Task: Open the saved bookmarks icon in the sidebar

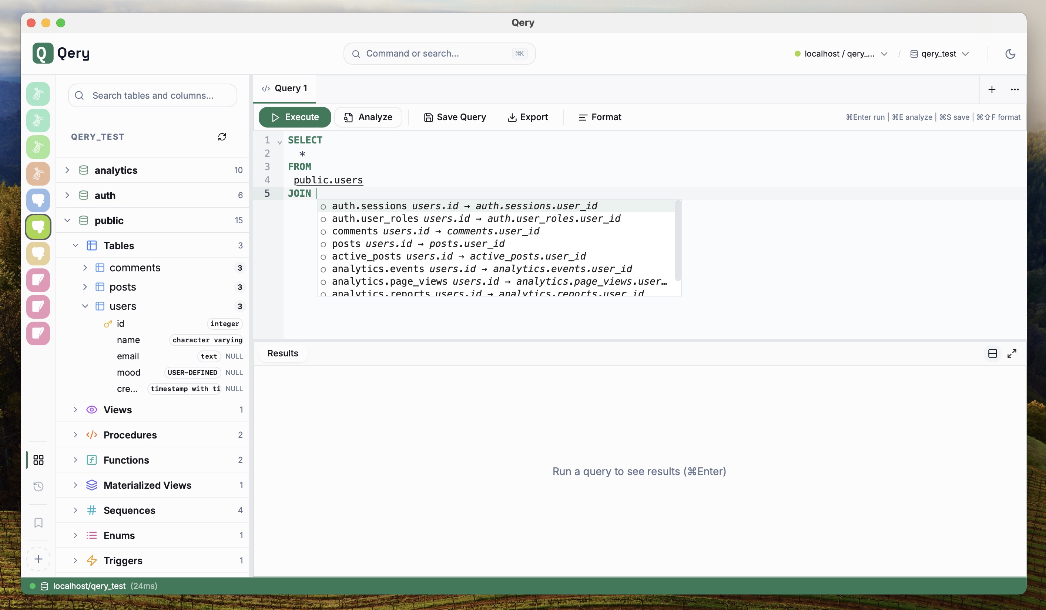Action: click(38, 522)
